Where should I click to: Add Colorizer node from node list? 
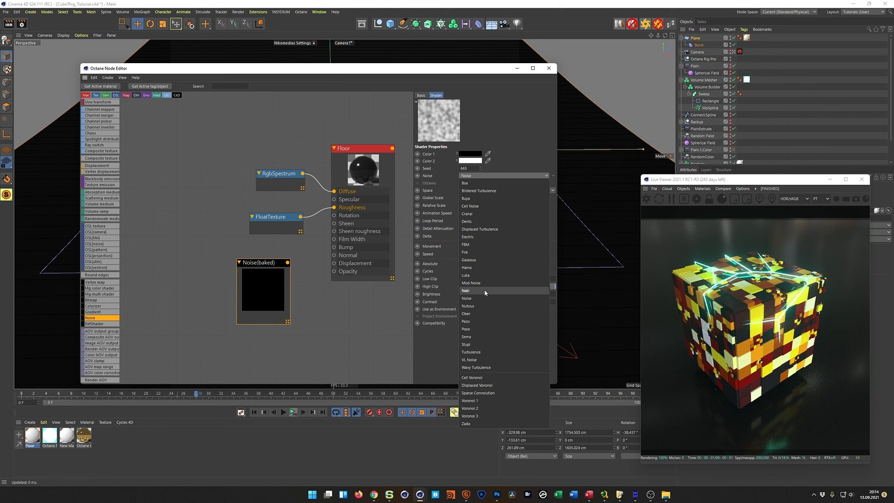click(101, 306)
